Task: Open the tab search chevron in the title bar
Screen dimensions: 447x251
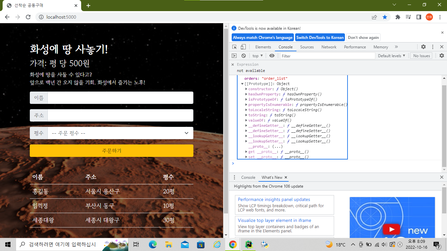Action: click(394, 5)
